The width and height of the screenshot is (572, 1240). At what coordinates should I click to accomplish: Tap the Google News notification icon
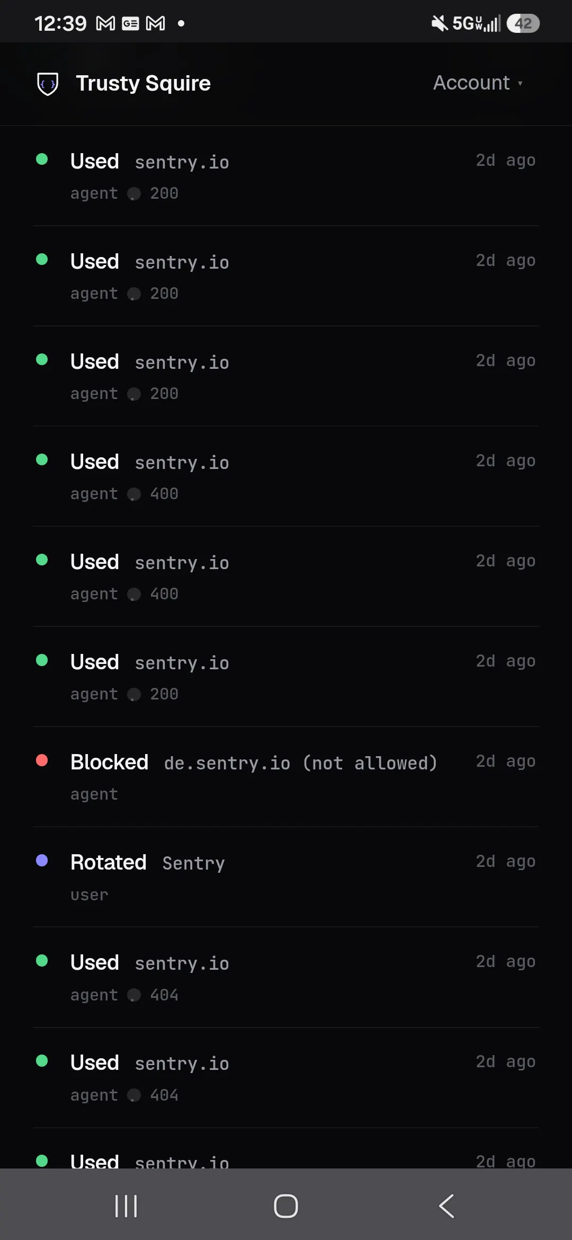[130, 23]
